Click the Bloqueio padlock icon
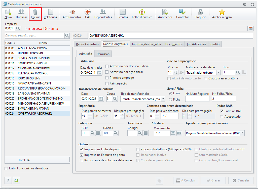 pyautogui.click(x=200, y=12)
